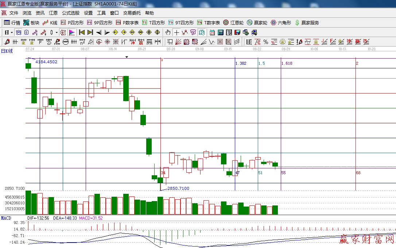Open the 江恩 menu
Screen dimensions: 396x248
pyautogui.click(x=53, y=13)
